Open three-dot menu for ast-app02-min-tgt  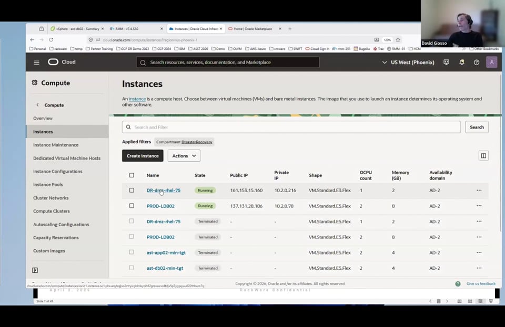tap(479, 252)
